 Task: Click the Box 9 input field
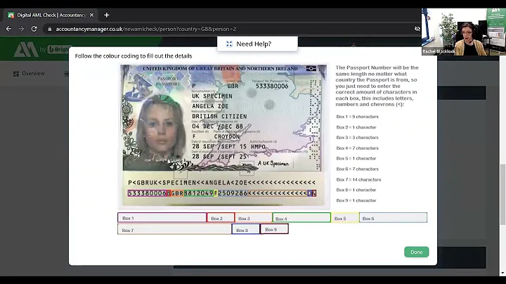(274, 229)
